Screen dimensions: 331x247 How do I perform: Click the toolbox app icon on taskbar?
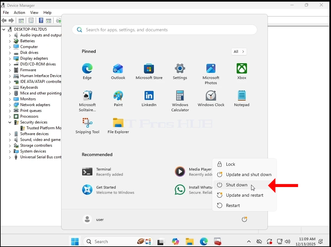click(x=217, y=242)
